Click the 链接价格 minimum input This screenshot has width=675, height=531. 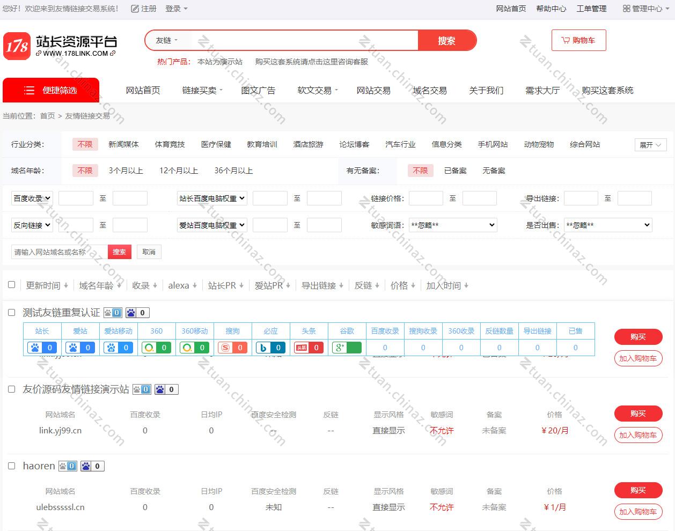tap(426, 198)
